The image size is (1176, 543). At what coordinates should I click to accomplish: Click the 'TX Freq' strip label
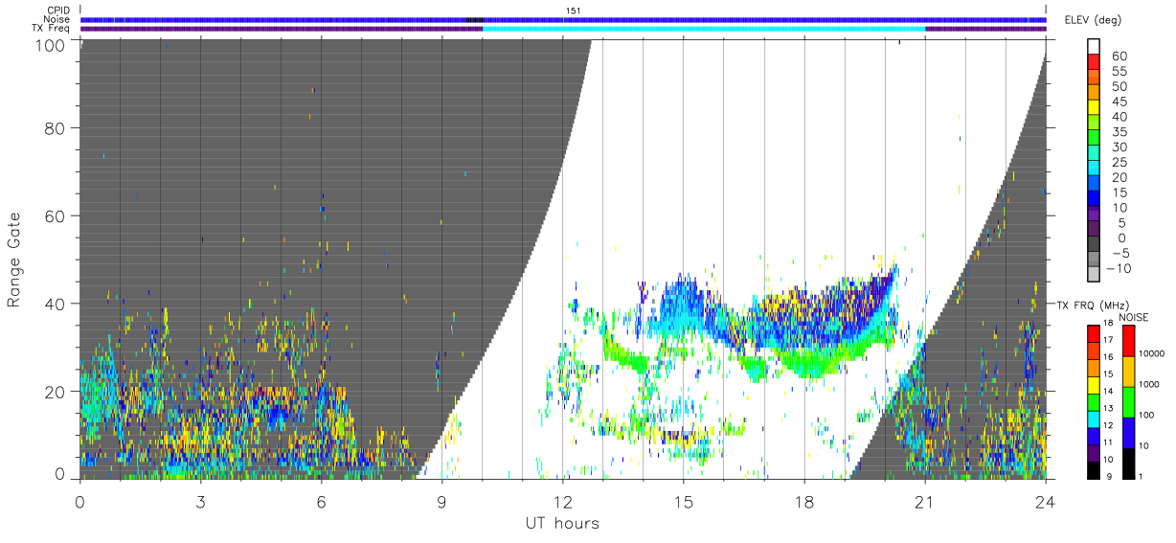tap(53, 29)
